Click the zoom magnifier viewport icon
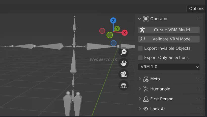Viewport: 207px width, 117px height. (x=124, y=52)
